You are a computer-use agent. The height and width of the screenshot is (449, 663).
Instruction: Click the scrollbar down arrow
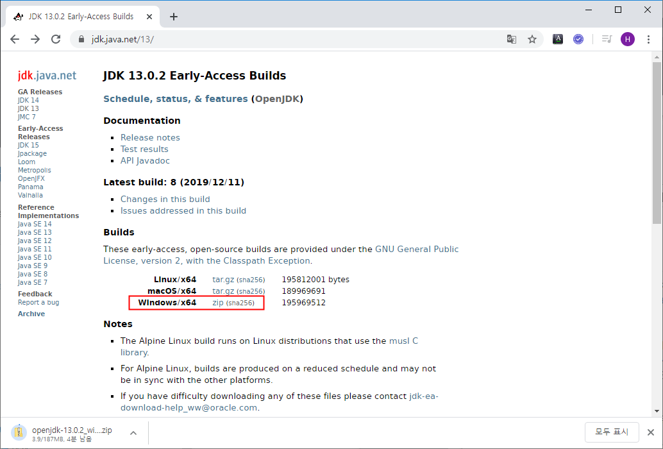pos(657,411)
